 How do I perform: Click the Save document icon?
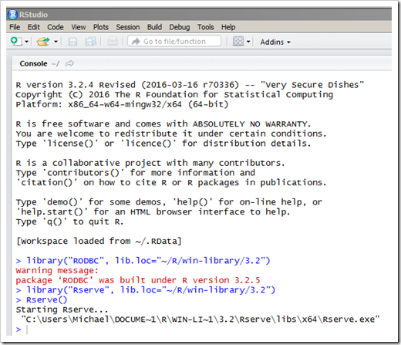point(72,42)
